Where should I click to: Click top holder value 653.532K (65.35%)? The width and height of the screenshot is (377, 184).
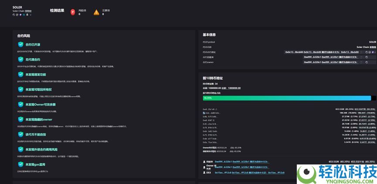(345, 109)
